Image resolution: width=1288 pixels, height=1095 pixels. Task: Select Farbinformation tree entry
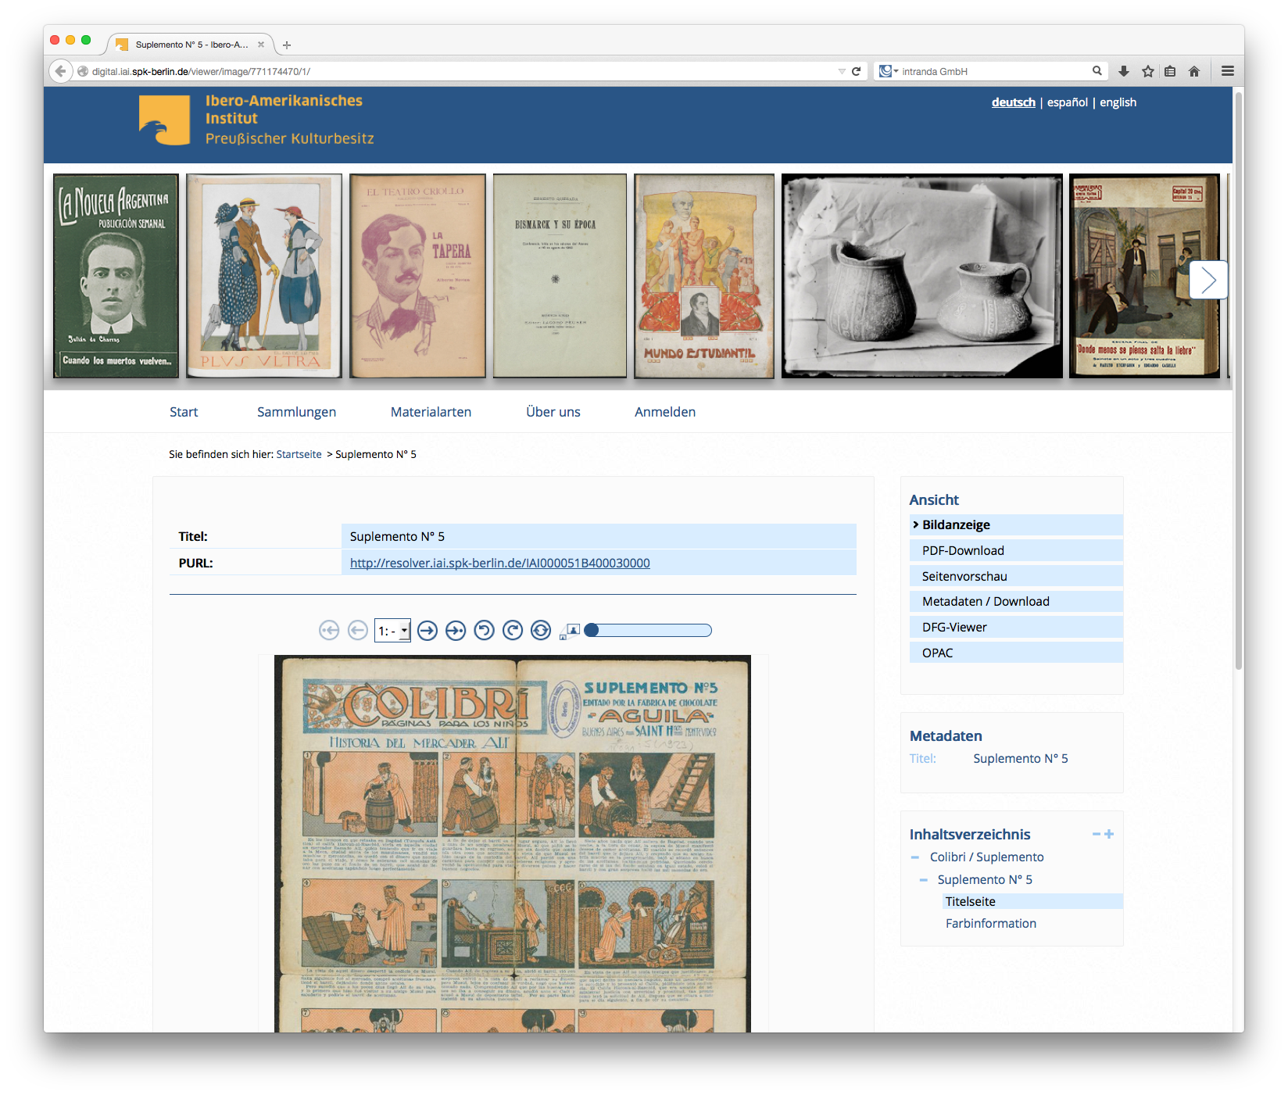coord(991,923)
